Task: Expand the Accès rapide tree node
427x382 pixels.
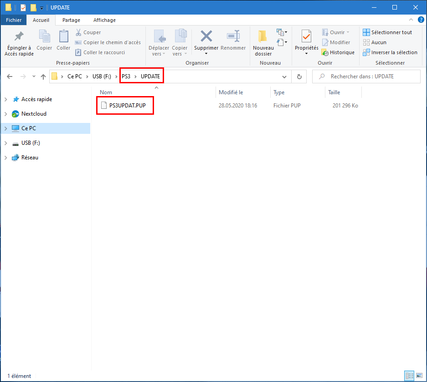Action: click(6, 100)
